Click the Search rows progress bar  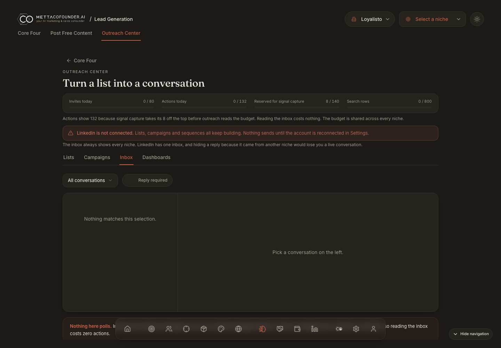coord(389,107)
